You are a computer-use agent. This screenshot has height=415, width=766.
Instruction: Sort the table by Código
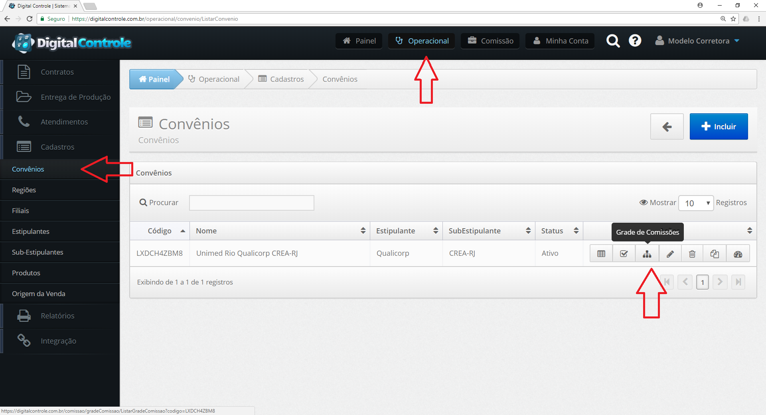(160, 231)
